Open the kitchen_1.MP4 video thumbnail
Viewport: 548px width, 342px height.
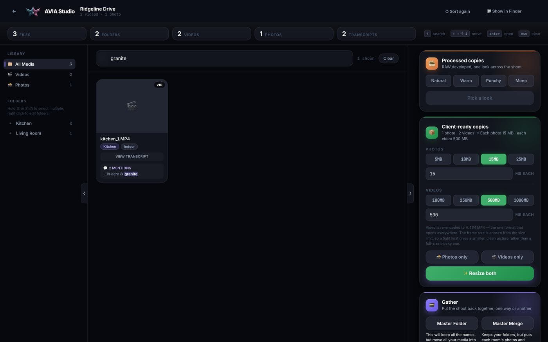pos(132,106)
